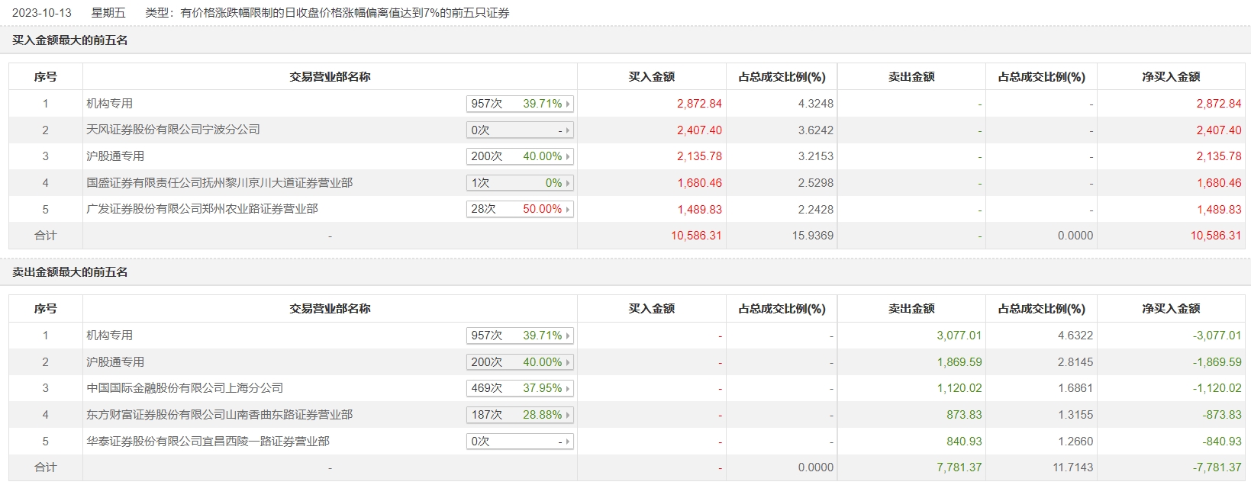Open 中国国际金融上海分公司 details link
This screenshot has width=1251, height=485.
click(185, 388)
